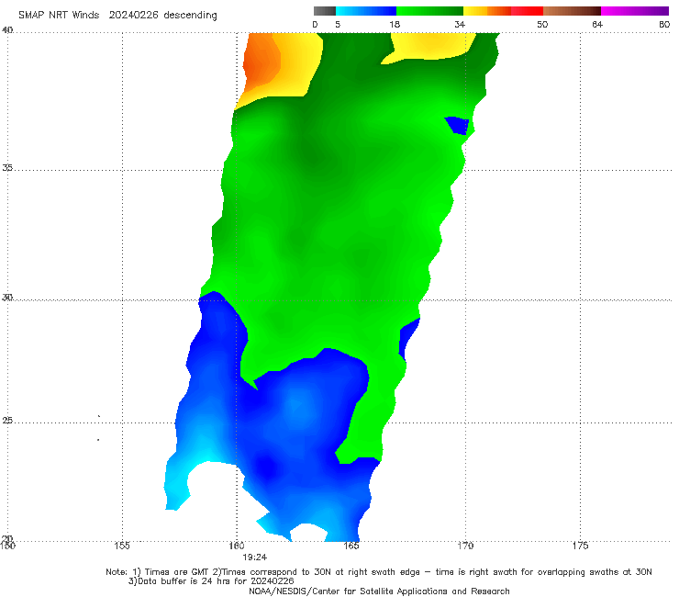Click the latitude axis label '25'
This screenshot has width=679, height=597.
(x=7, y=420)
